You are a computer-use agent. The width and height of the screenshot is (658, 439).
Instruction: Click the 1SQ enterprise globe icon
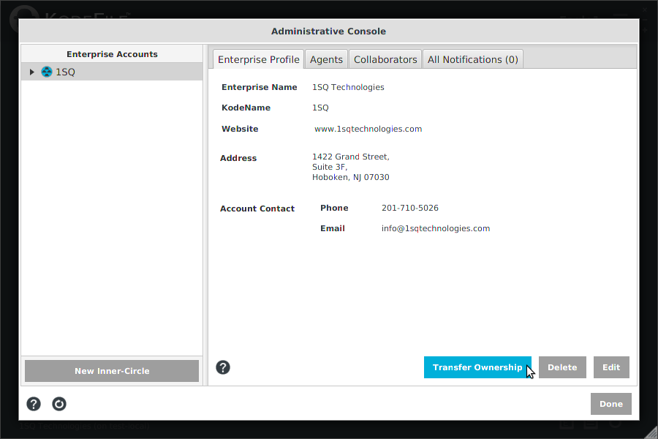pos(47,72)
